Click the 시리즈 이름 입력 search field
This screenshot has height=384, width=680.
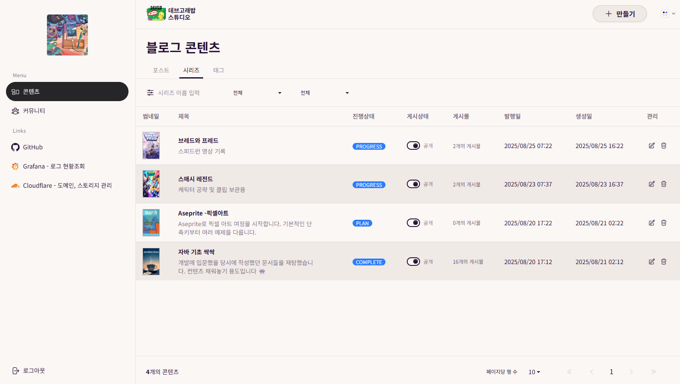(188, 93)
